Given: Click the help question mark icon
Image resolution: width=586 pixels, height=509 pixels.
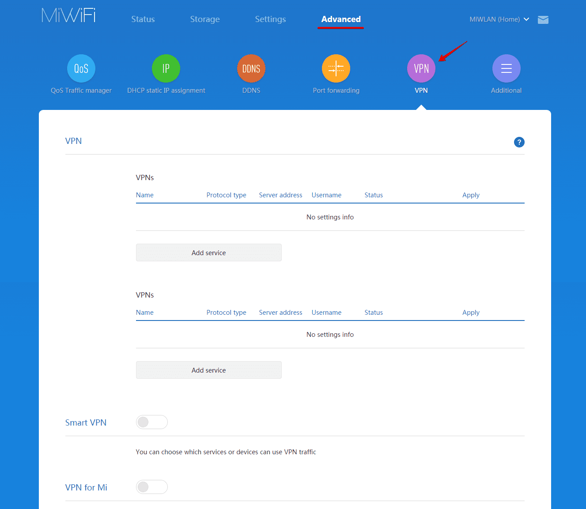Looking at the screenshot, I should coord(519,142).
